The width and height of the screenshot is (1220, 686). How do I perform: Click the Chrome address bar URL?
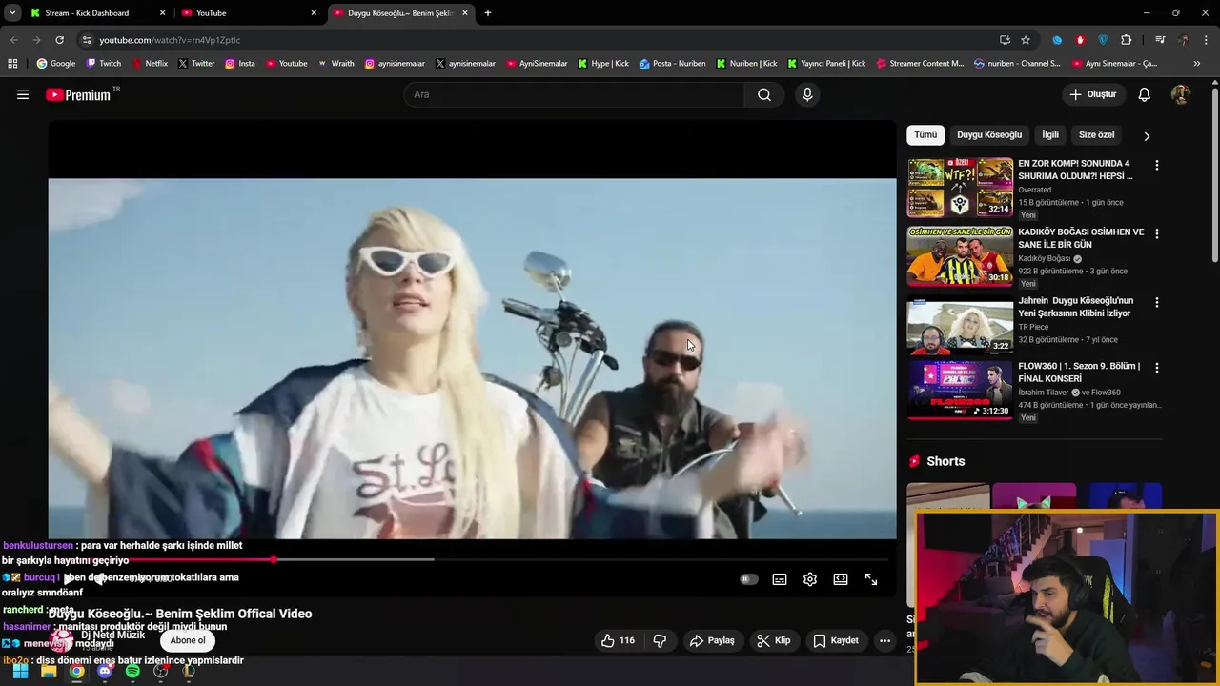click(x=170, y=40)
